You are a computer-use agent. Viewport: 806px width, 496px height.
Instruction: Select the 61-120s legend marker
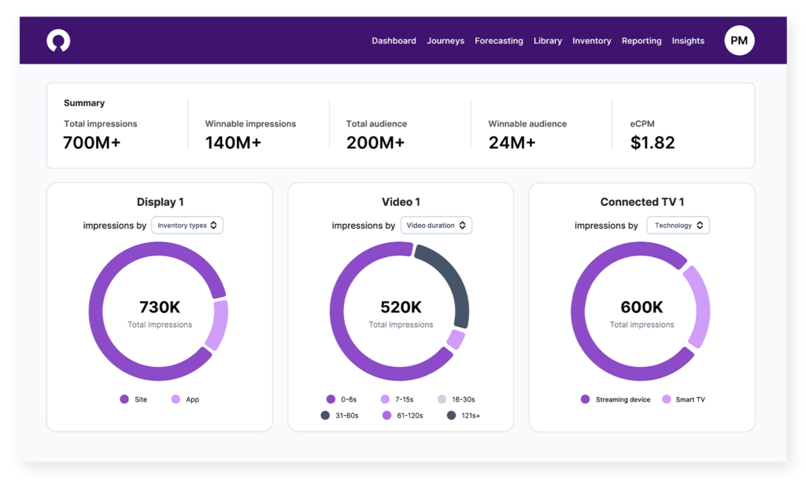pos(386,415)
